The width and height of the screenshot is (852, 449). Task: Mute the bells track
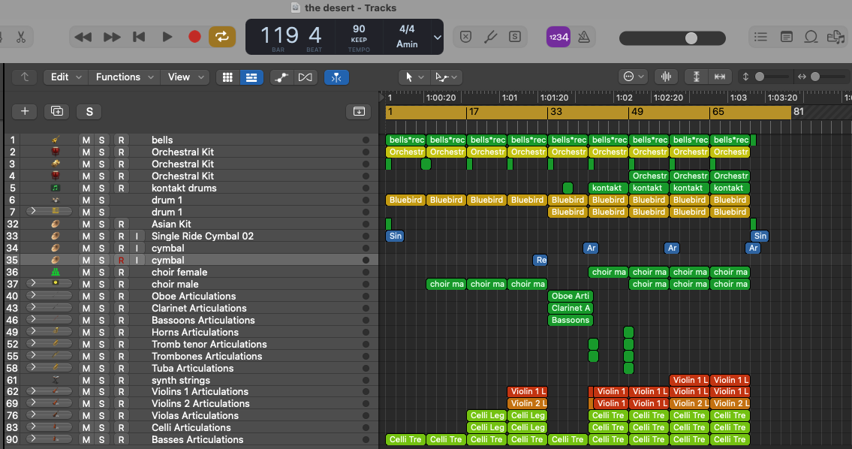(x=86, y=140)
